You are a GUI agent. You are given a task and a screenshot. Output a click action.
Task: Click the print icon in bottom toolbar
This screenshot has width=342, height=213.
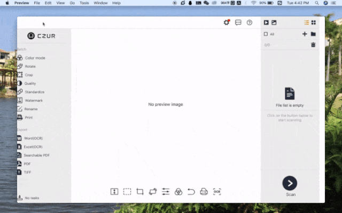204,192
